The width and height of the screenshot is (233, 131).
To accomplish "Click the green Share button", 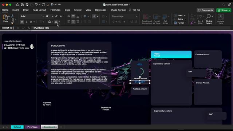I will coord(224,10).
